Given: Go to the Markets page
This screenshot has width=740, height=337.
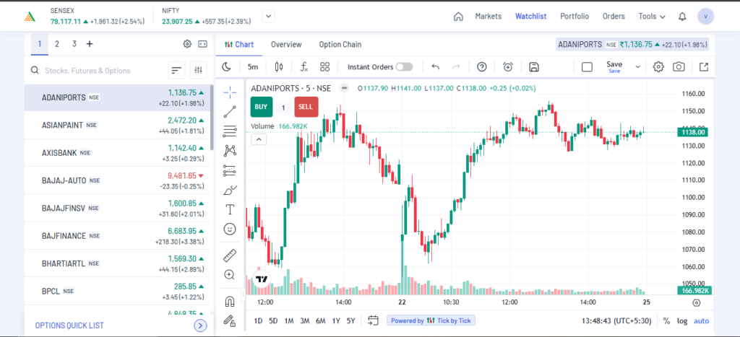Looking at the screenshot, I should [x=488, y=17].
